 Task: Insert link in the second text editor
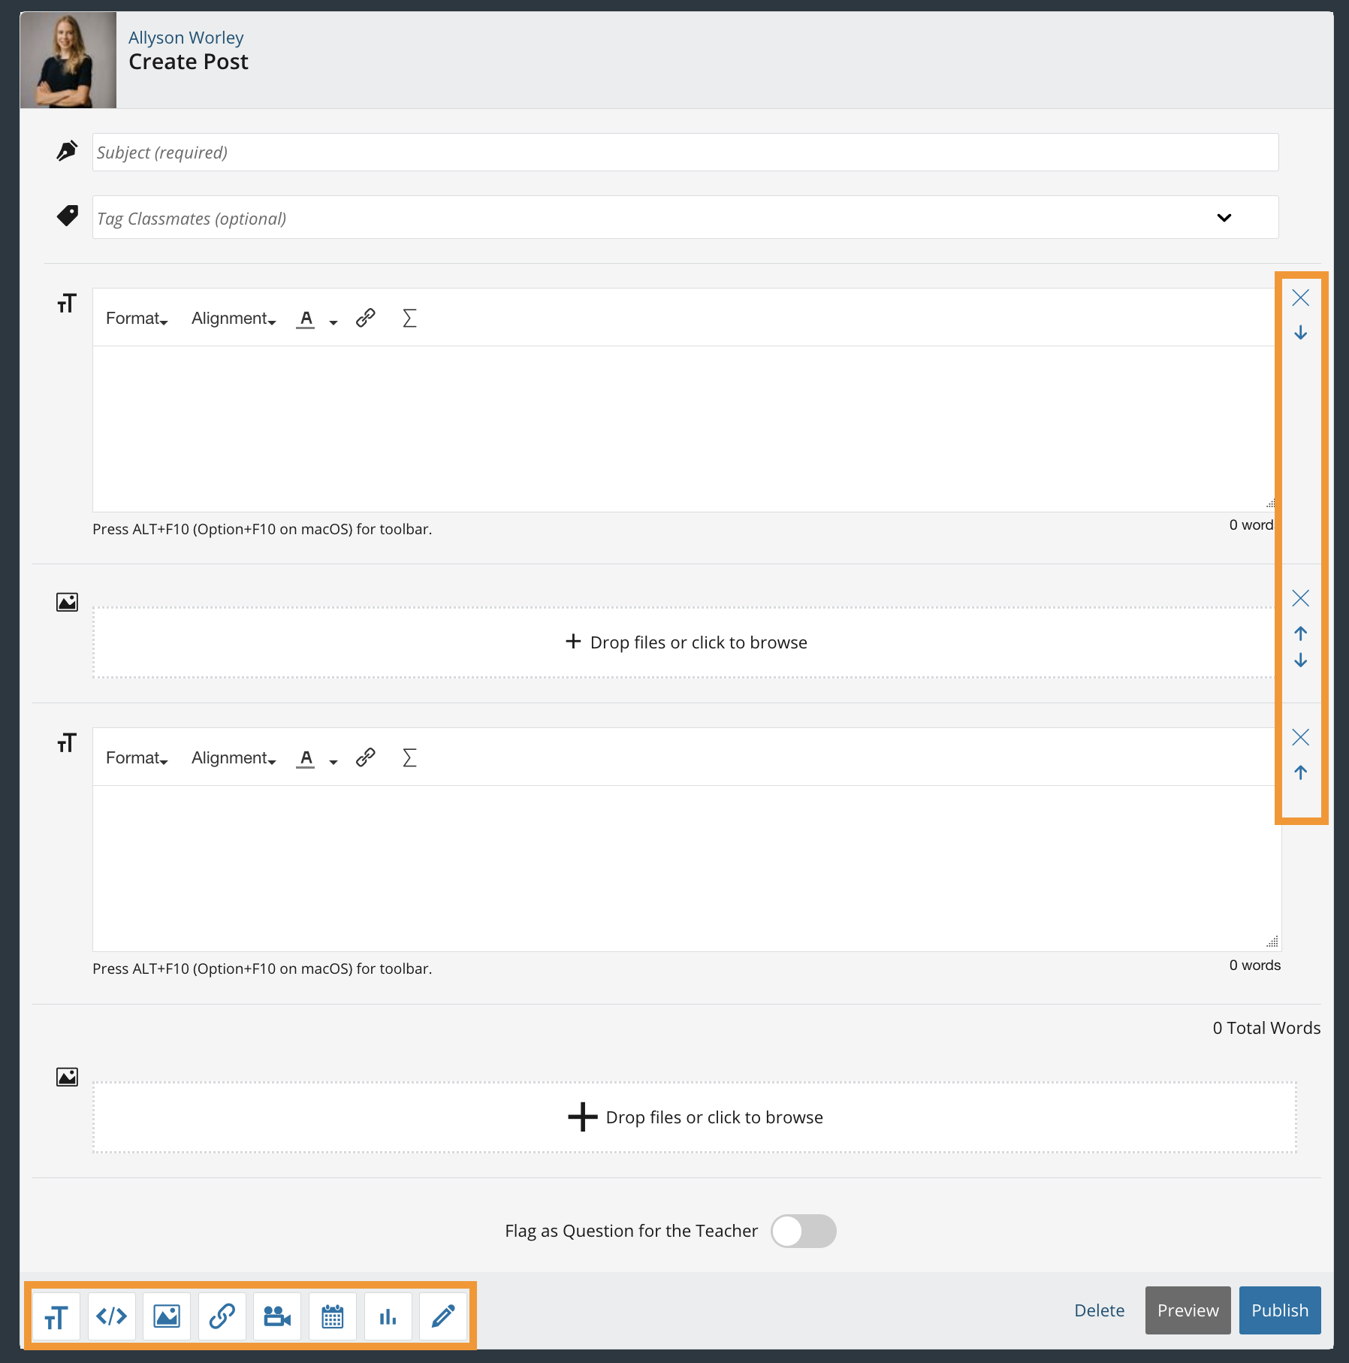(x=366, y=757)
